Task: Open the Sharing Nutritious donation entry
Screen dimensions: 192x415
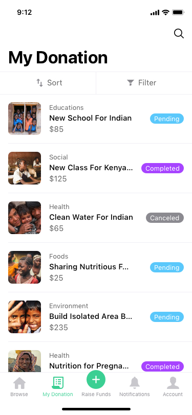Action: (x=96, y=267)
